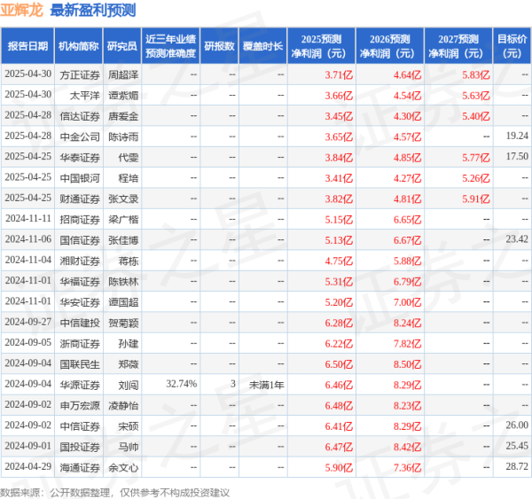The width and height of the screenshot is (532, 499).
Task: Click the 机构简称 column header
Action: click(78, 46)
